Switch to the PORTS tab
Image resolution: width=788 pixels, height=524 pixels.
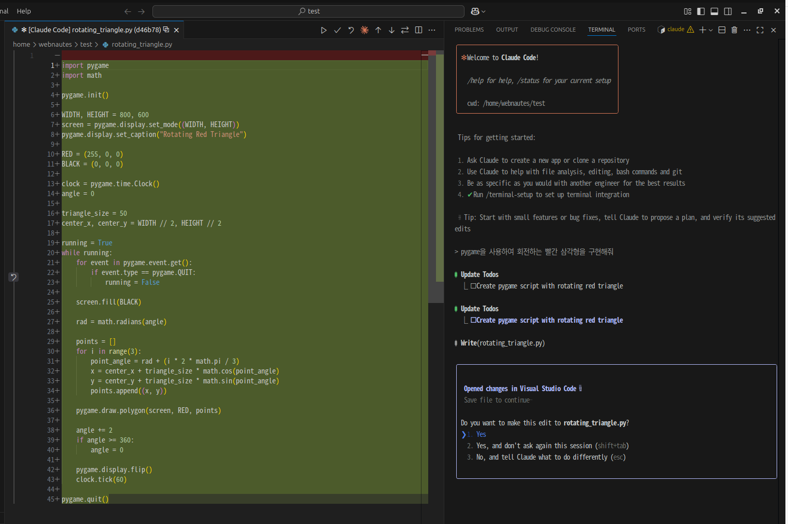pyautogui.click(x=637, y=30)
